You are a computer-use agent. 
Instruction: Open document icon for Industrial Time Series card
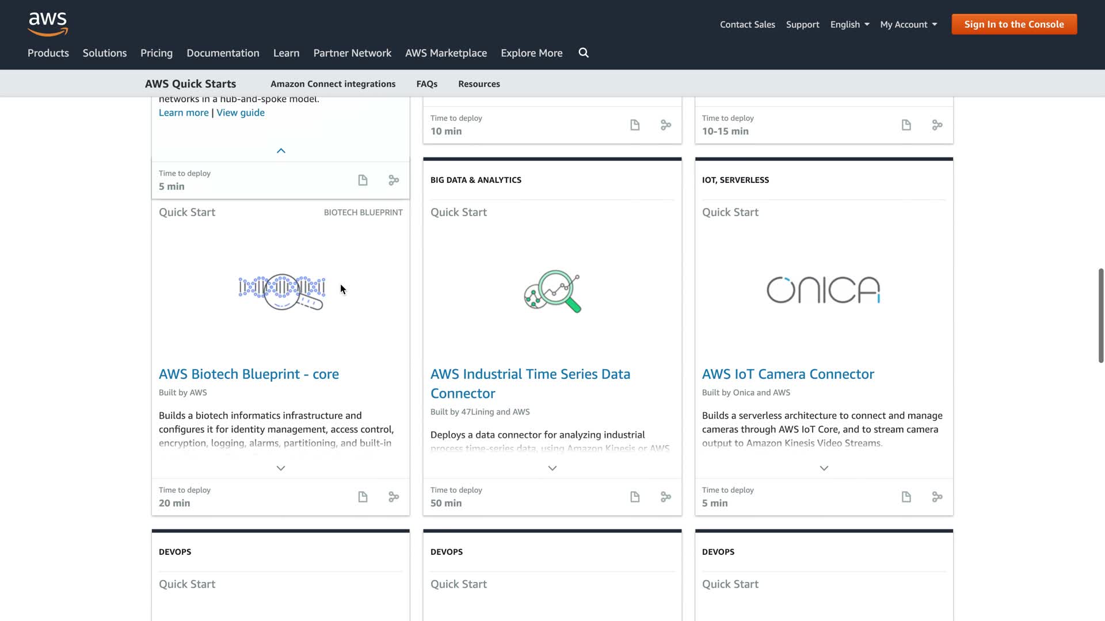point(635,497)
